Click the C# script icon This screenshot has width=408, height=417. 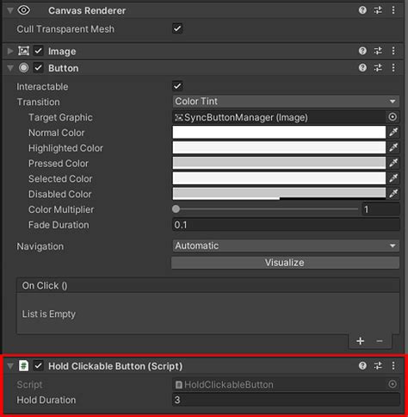[23, 366]
